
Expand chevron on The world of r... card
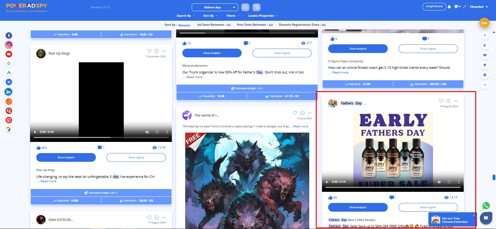[x=310, y=113]
